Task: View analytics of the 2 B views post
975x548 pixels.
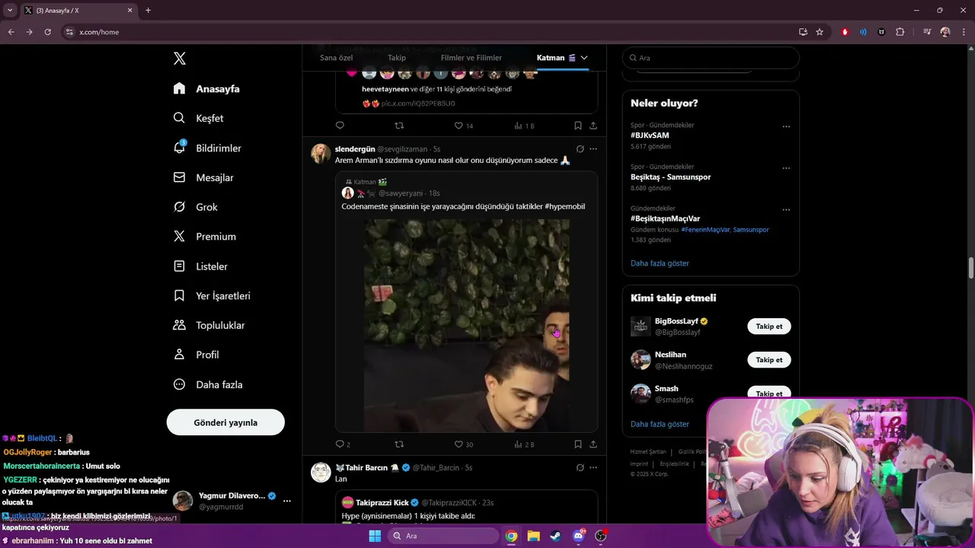Action: coord(524,444)
